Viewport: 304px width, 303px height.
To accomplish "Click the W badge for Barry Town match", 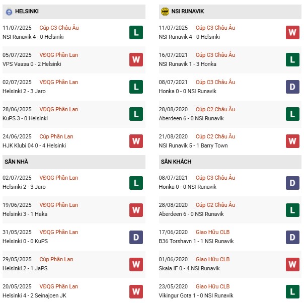I will (x=292, y=141).
